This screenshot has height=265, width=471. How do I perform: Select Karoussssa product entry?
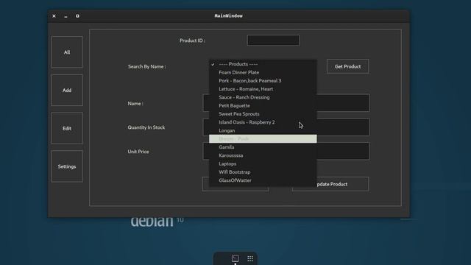tap(263, 155)
